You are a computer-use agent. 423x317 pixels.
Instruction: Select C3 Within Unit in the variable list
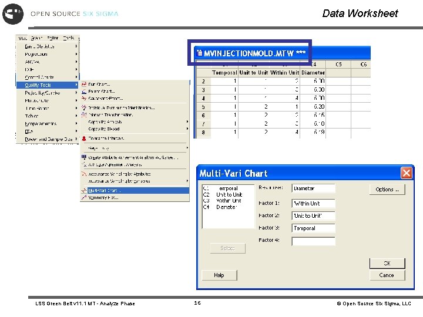228,201
